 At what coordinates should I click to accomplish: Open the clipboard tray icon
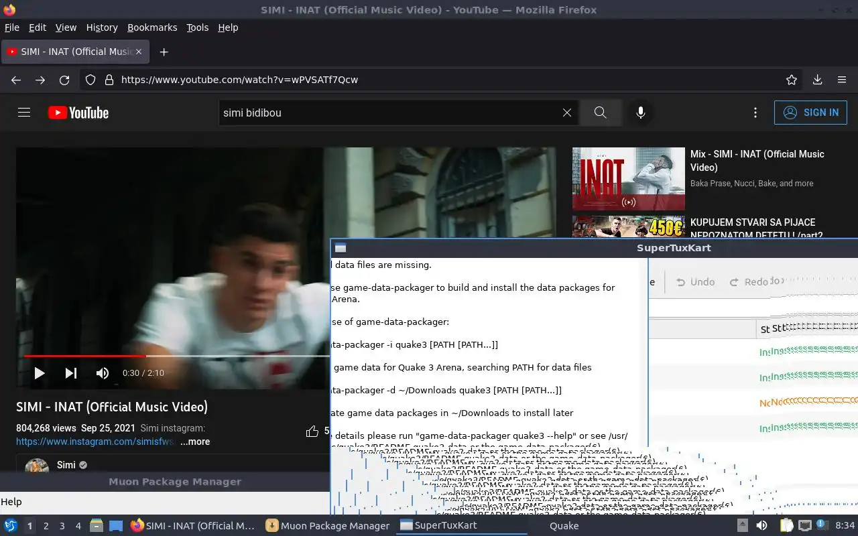(787, 526)
